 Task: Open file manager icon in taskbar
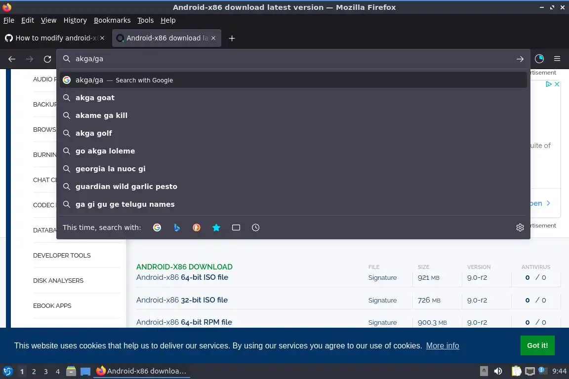pos(71,371)
